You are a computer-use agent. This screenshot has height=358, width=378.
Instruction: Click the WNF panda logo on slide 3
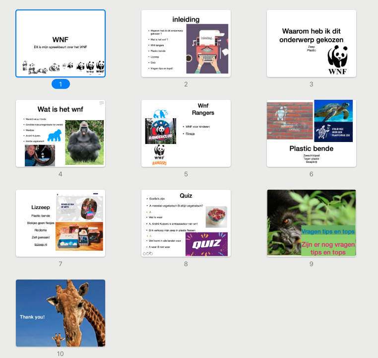click(338, 60)
